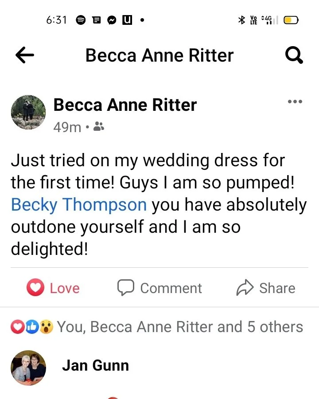Tap the Comment button
Screen dimensions: 319x399
point(159,288)
